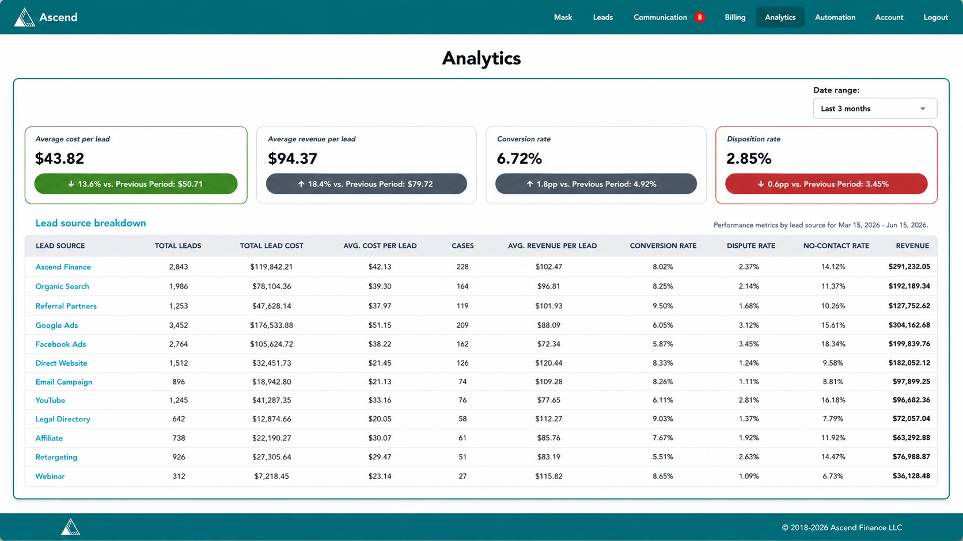Viewport: 963px width, 541px height.
Task: Open the Last 3 months date range selector
Action: [874, 109]
